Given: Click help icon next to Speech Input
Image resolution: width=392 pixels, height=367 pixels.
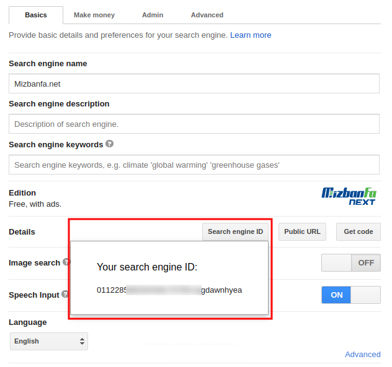Looking at the screenshot, I should 65,295.
